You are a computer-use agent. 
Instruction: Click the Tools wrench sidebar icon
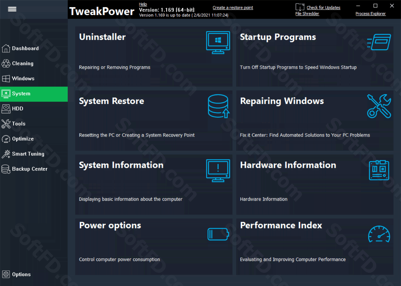pyautogui.click(x=6, y=124)
